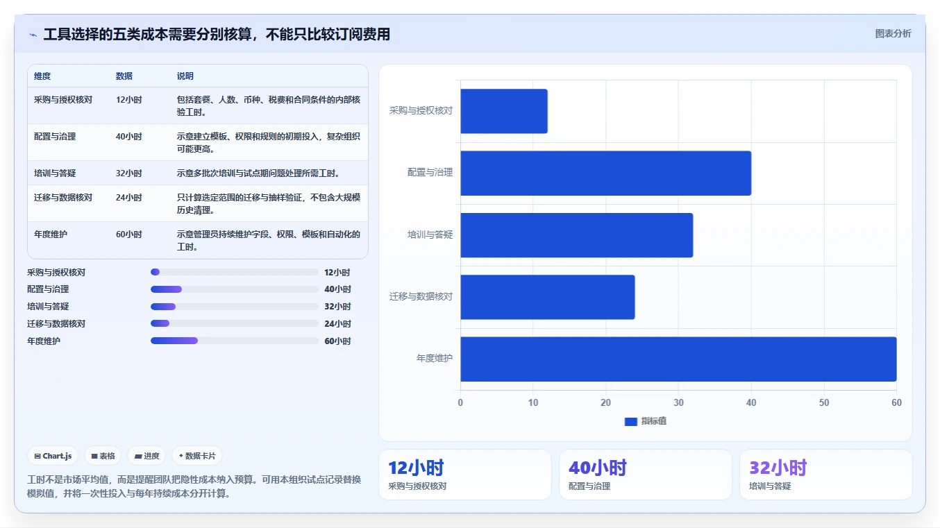940x528 pixels.
Task: Click the 迁移与数据核对 chart bar
Action: pyautogui.click(x=547, y=297)
